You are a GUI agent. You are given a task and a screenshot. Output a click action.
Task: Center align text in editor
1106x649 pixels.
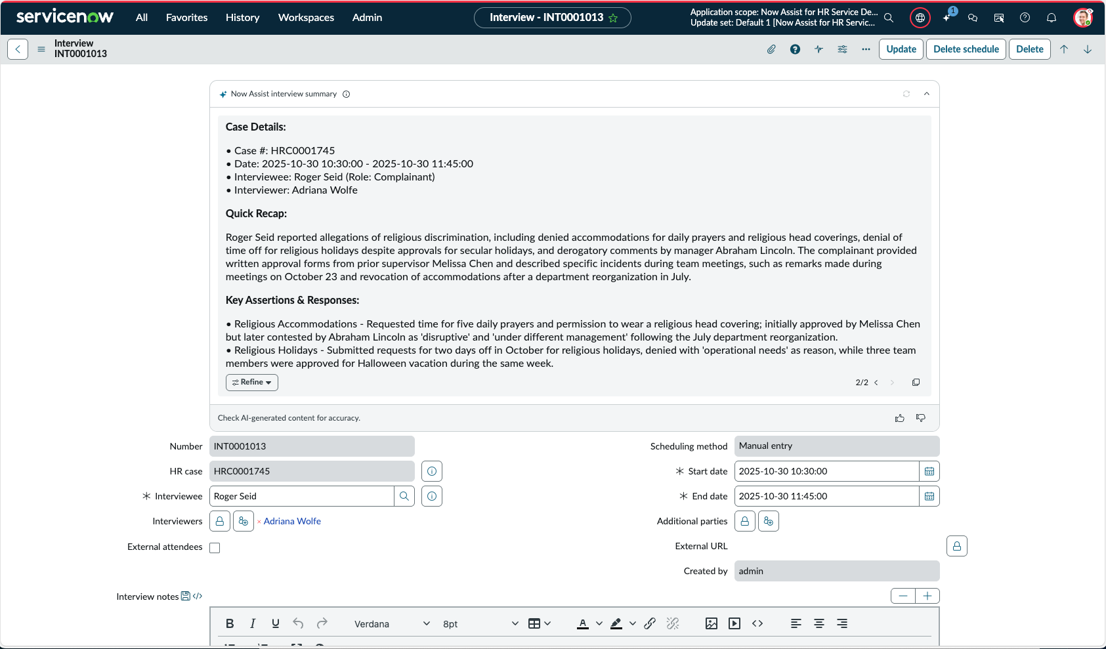pos(819,623)
